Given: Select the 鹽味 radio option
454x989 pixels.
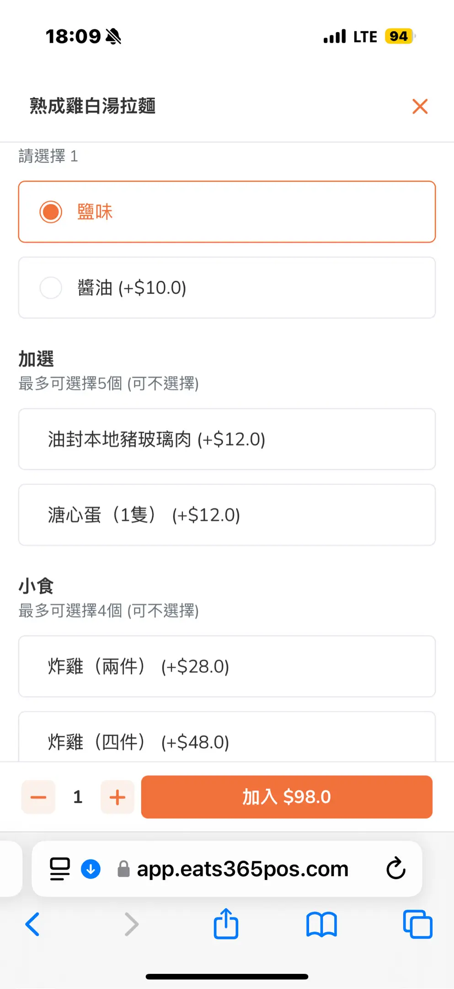Looking at the screenshot, I should [51, 212].
